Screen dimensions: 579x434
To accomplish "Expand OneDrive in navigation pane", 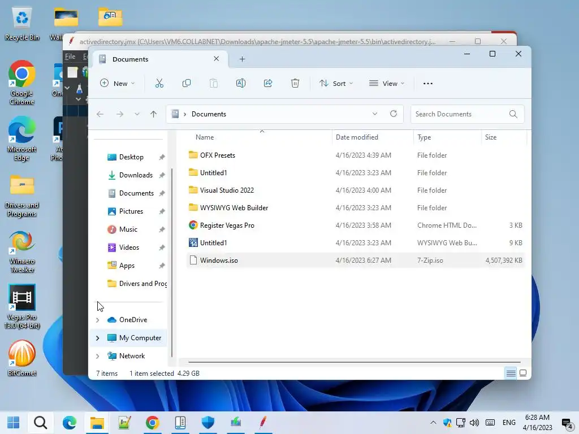I will (97, 320).
